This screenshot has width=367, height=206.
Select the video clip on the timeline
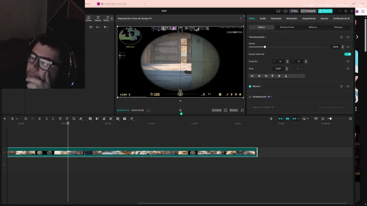point(132,152)
